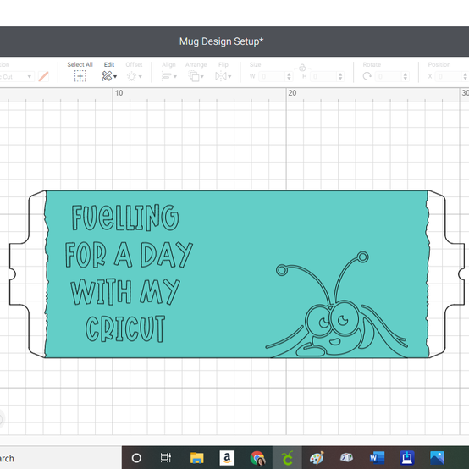Click the 'FUELLING' text on the design
Image resolution: width=469 pixels, height=469 pixels.
point(125,218)
